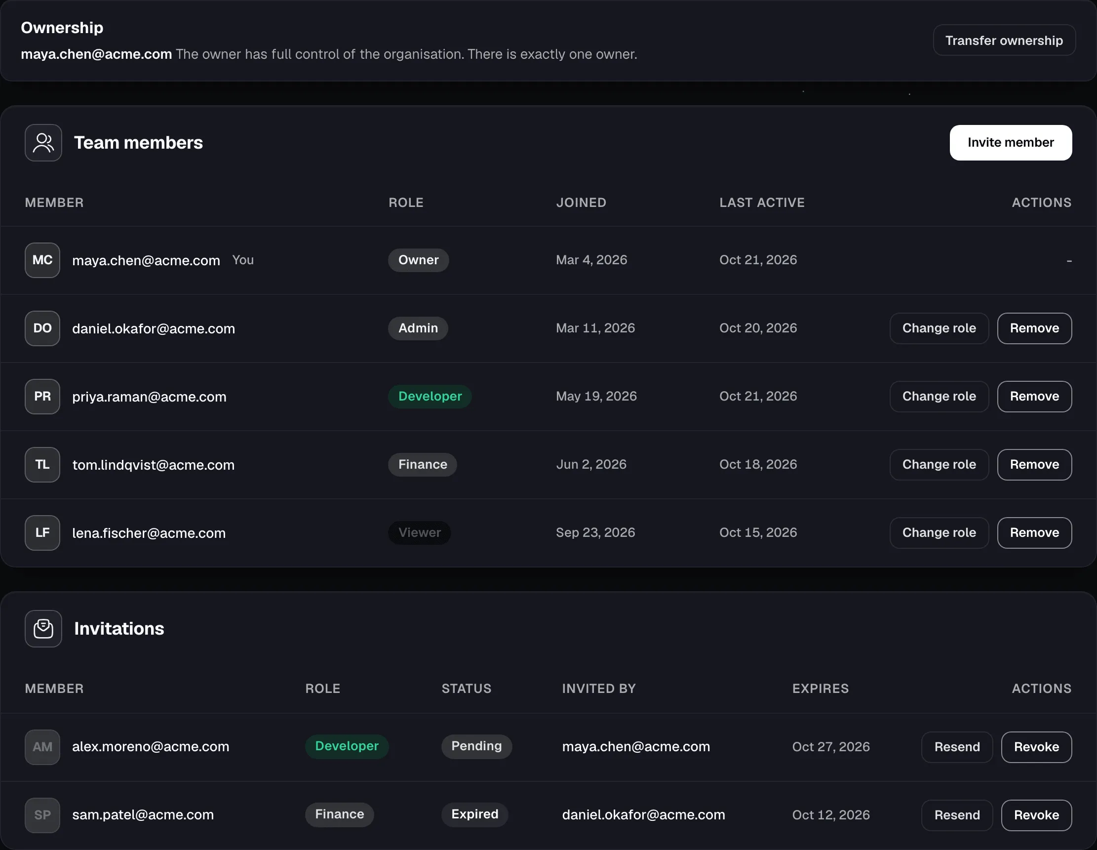
Task: Click the SP avatar for sam.patel
Action: 42,815
